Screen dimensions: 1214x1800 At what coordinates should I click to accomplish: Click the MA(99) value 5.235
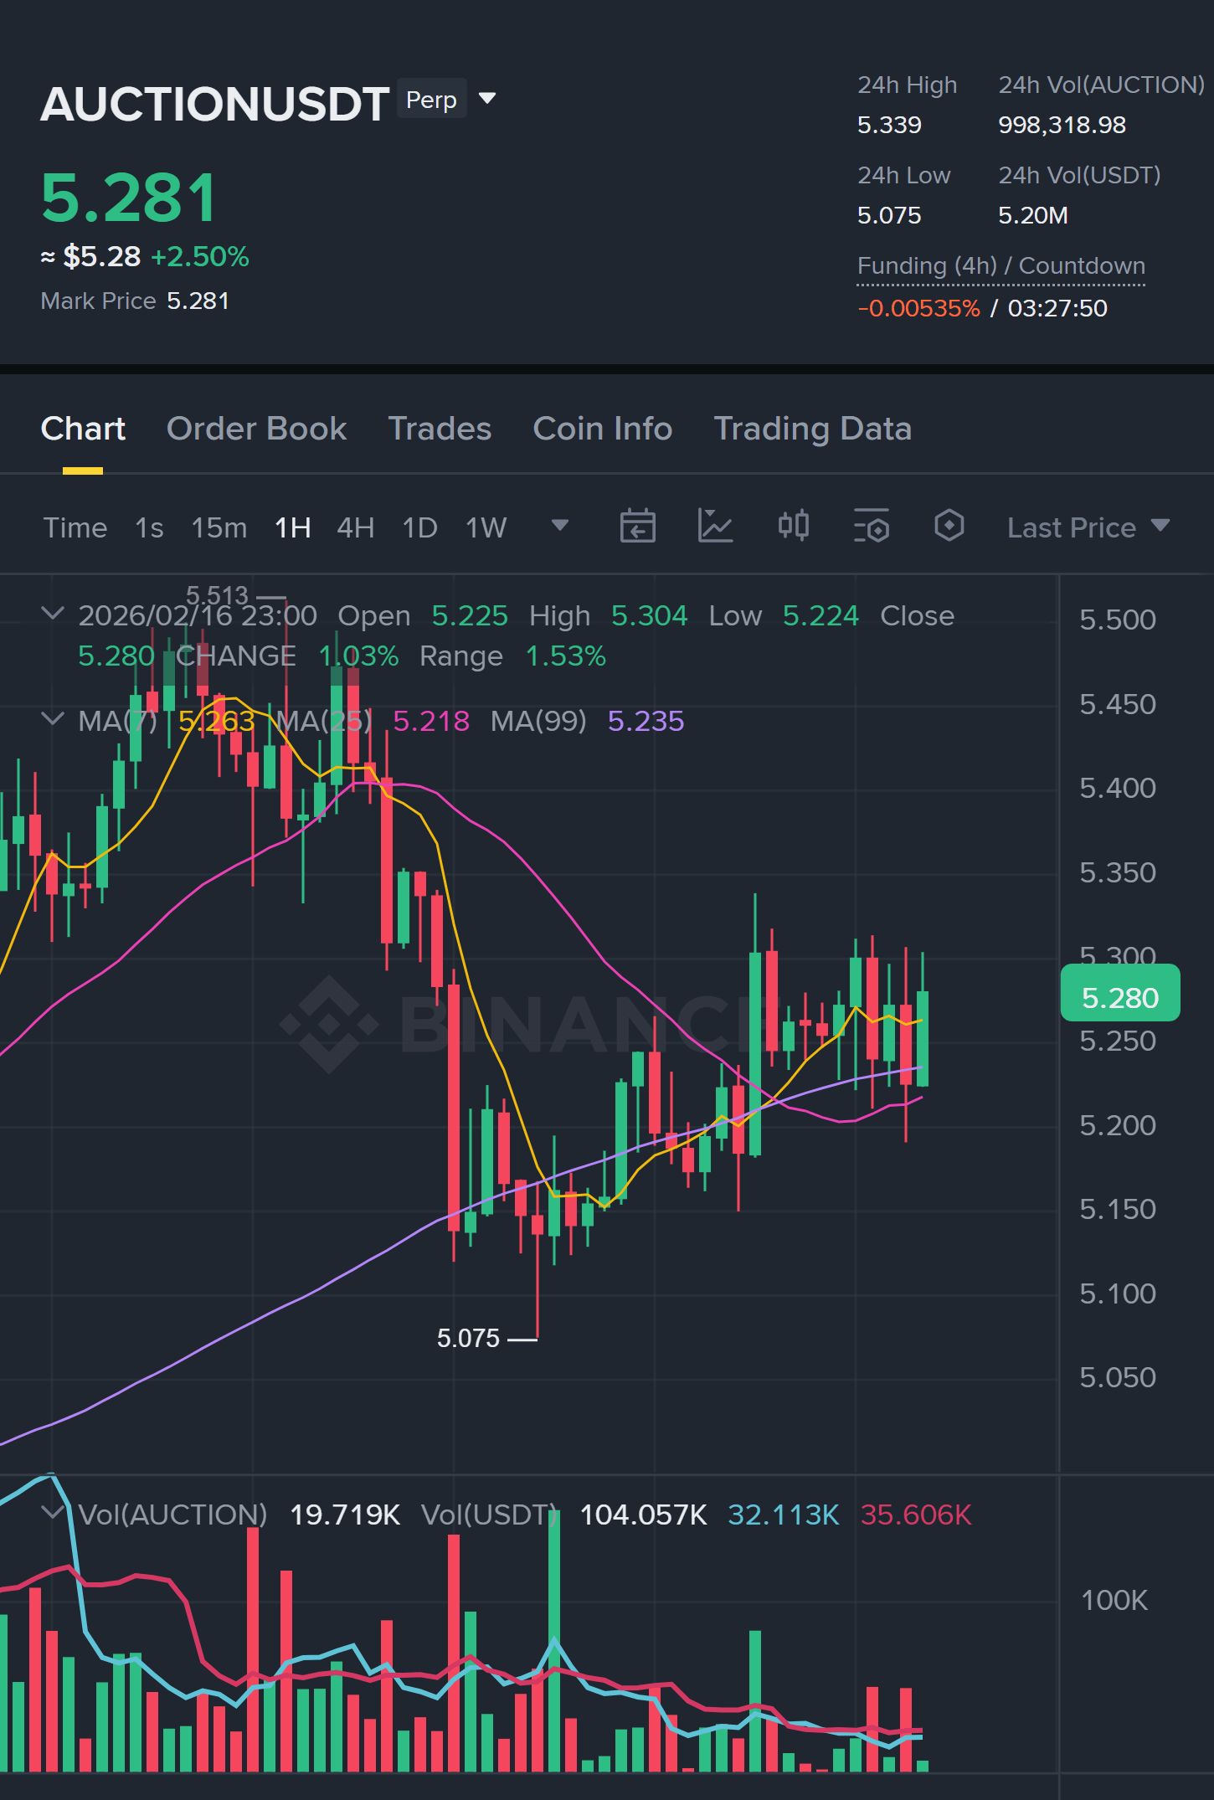pyautogui.click(x=646, y=721)
